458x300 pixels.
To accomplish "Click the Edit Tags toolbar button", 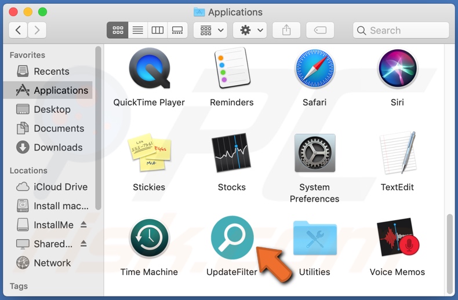I will [320, 30].
